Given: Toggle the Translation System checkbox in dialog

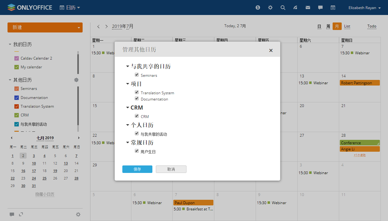Looking at the screenshot, I should [137, 92].
